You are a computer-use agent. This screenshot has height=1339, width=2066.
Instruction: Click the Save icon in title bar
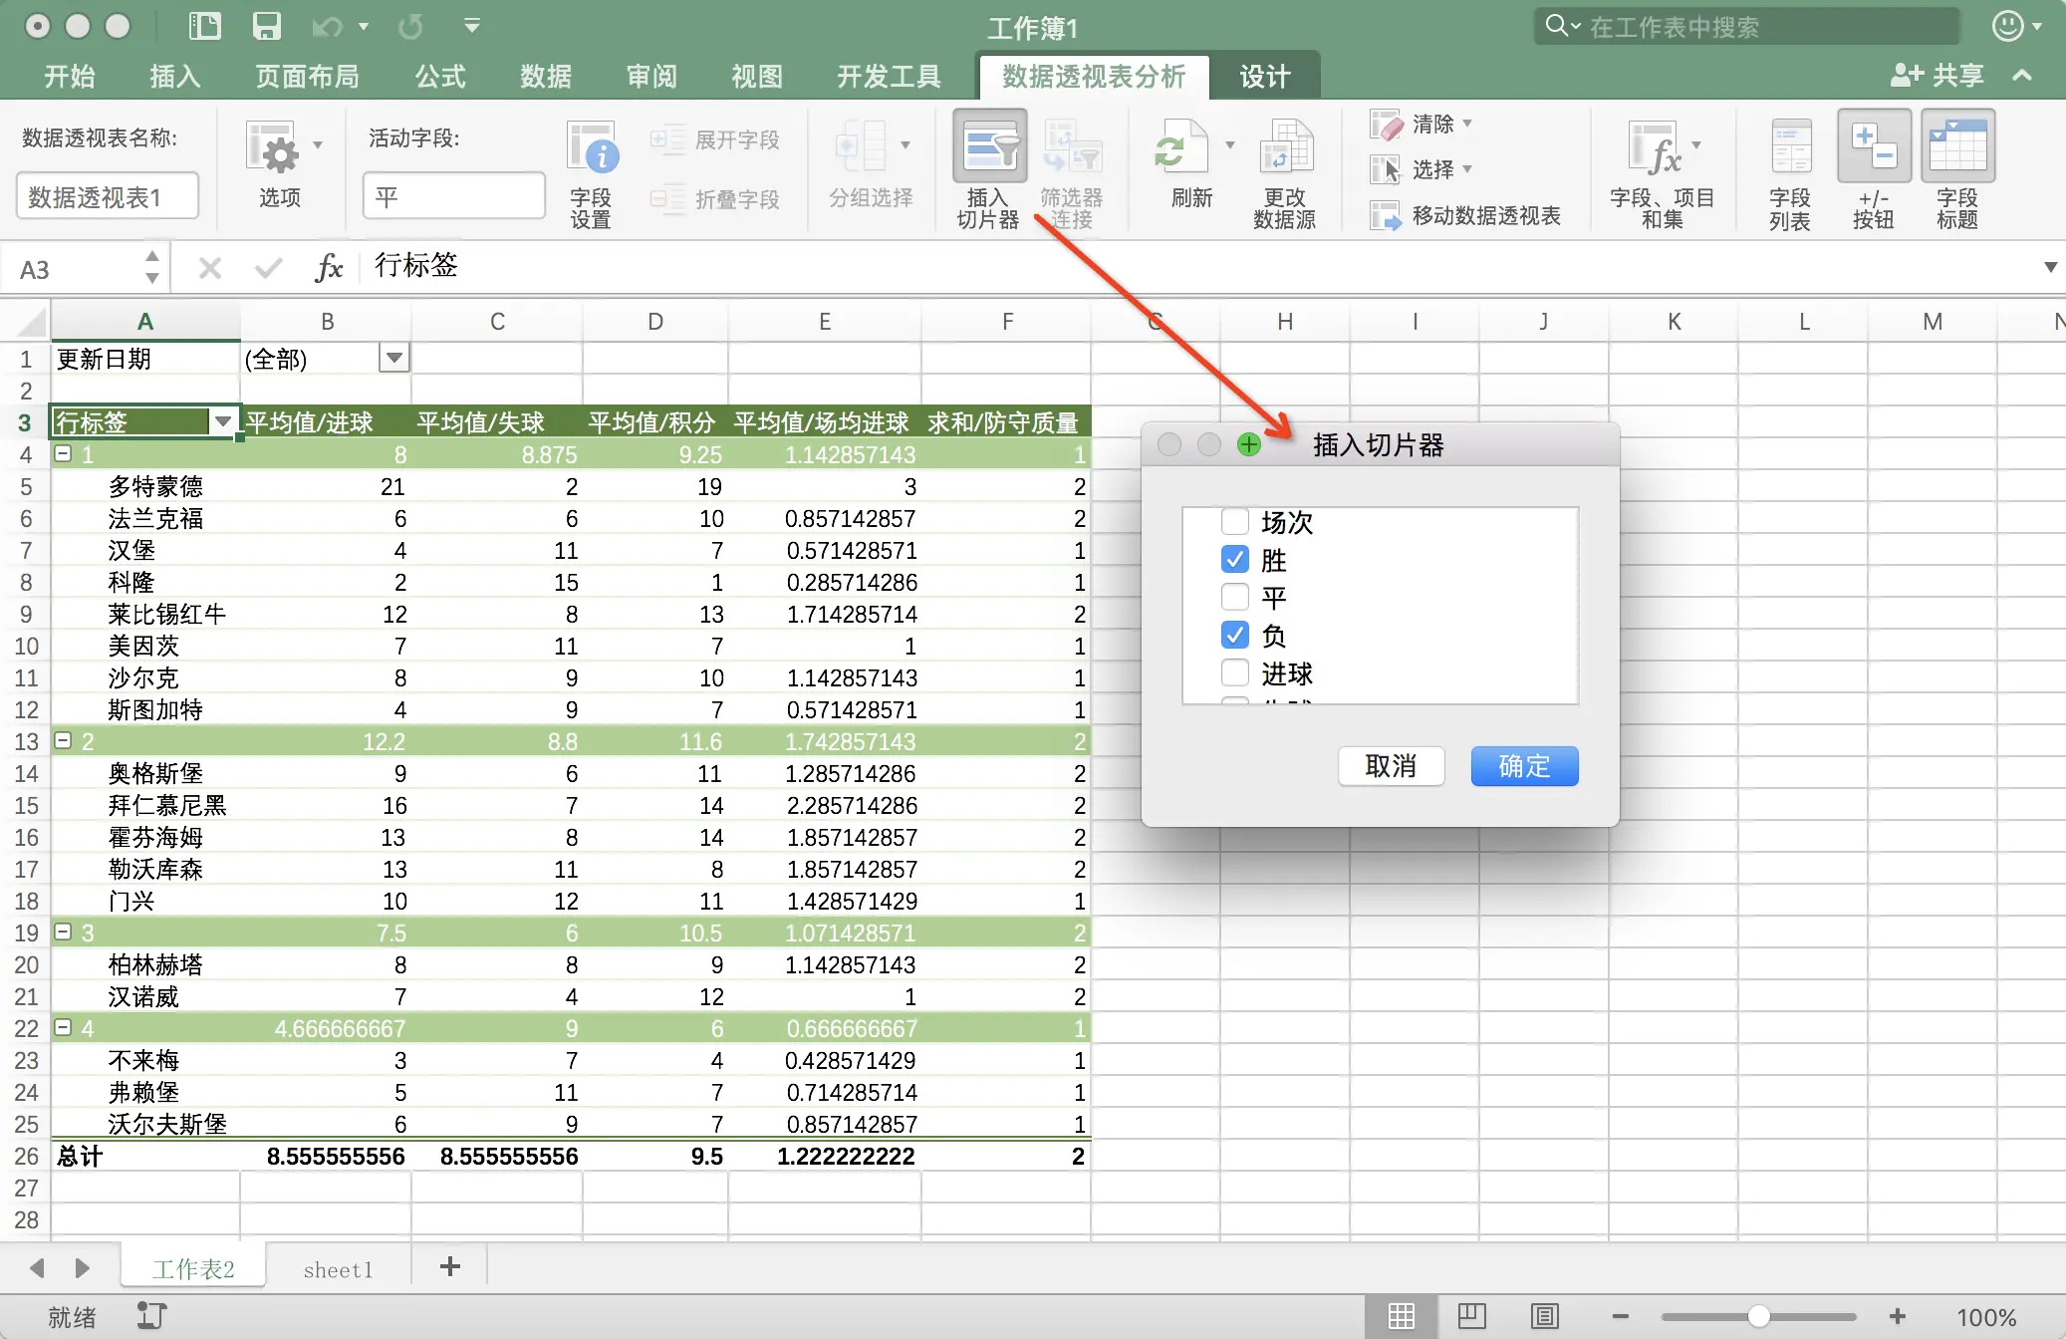266,26
